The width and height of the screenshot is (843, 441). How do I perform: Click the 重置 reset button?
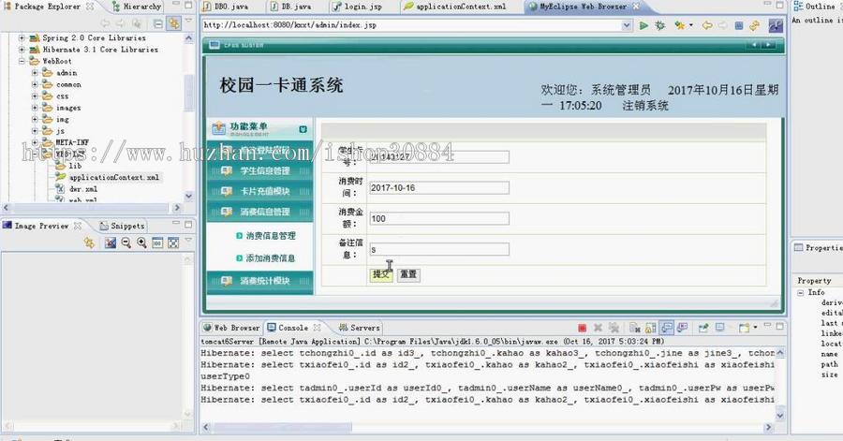click(408, 274)
